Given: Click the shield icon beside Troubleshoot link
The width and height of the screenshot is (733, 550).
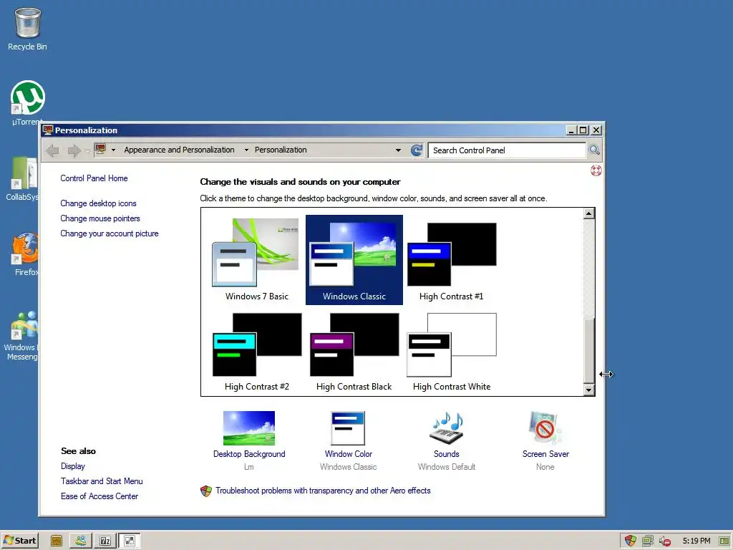Looking at the screenshot, I should pyautogui.click(x=206, y=491).
